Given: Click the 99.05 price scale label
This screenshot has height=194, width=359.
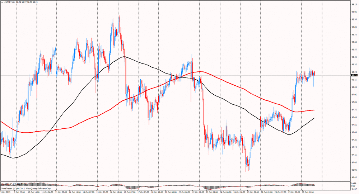Looking at the screenshot, I should tap(354, 12).
